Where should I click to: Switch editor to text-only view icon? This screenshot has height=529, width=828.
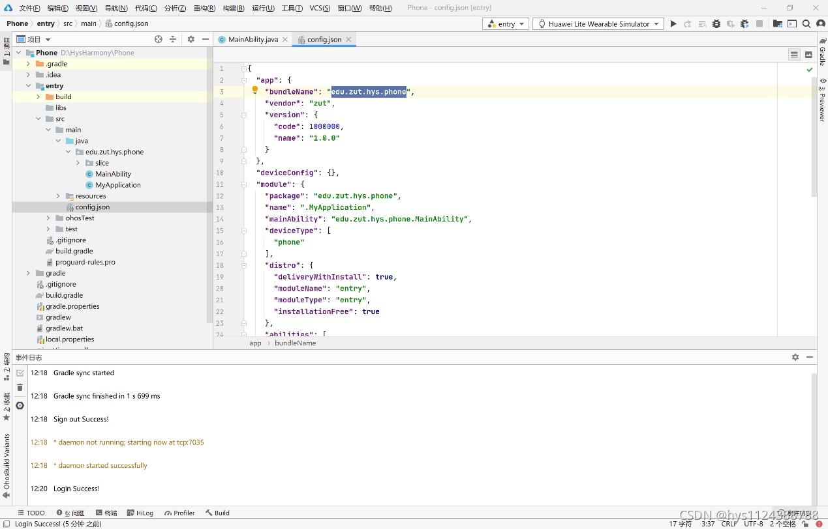click(794, 55)
